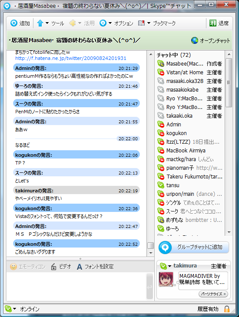This screenshot has height=317, width=239.
Task: Click the online status icon in status bar
Action: point(8,309)
